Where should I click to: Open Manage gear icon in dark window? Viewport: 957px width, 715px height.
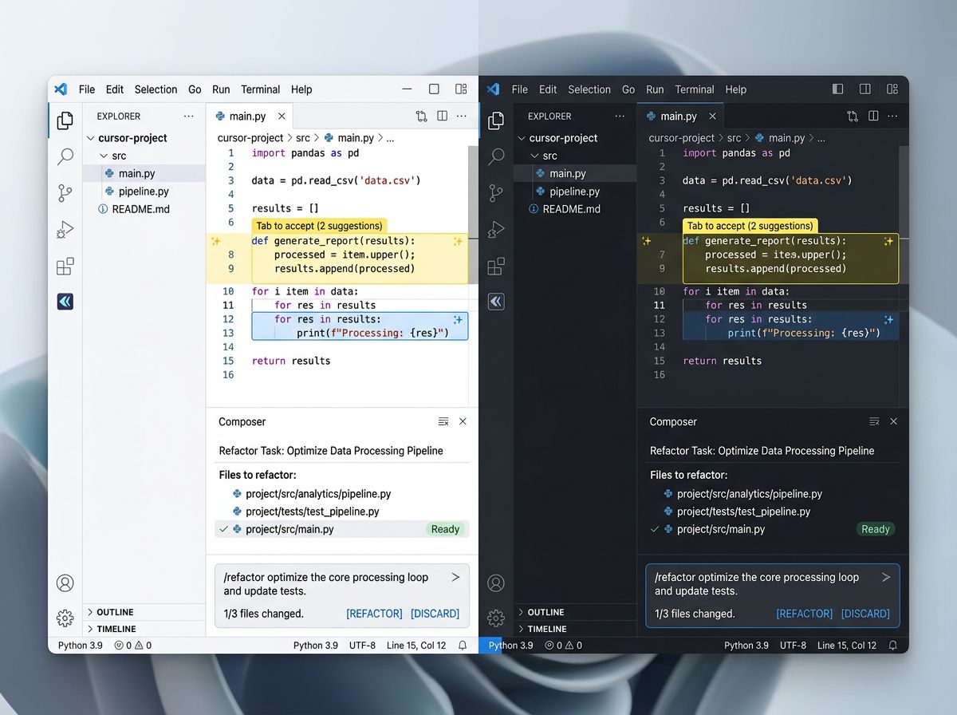(496, 618)
